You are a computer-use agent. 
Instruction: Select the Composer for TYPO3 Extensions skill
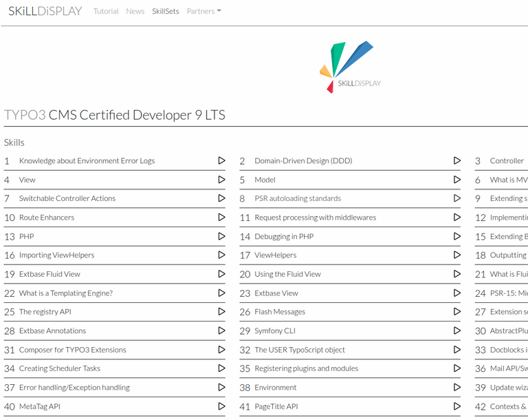(73, 350)
